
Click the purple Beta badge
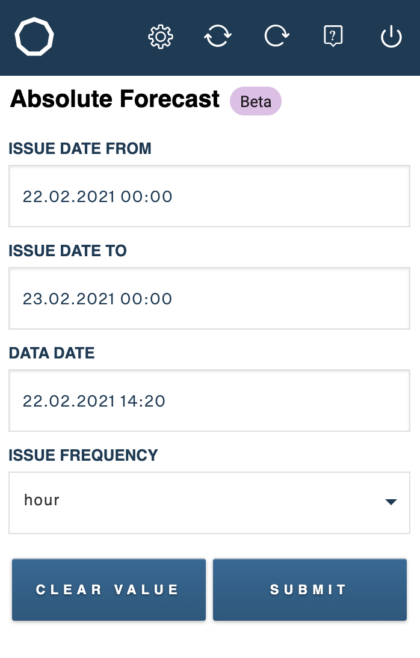click(255, 101)
